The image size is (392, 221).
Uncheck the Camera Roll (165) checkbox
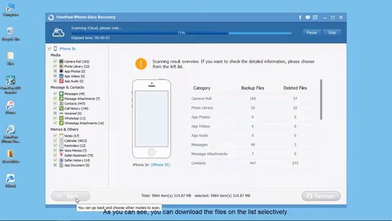click(55, 61)
